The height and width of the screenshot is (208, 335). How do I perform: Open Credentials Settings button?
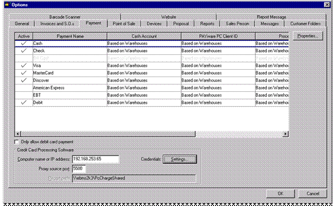[180, 159]
